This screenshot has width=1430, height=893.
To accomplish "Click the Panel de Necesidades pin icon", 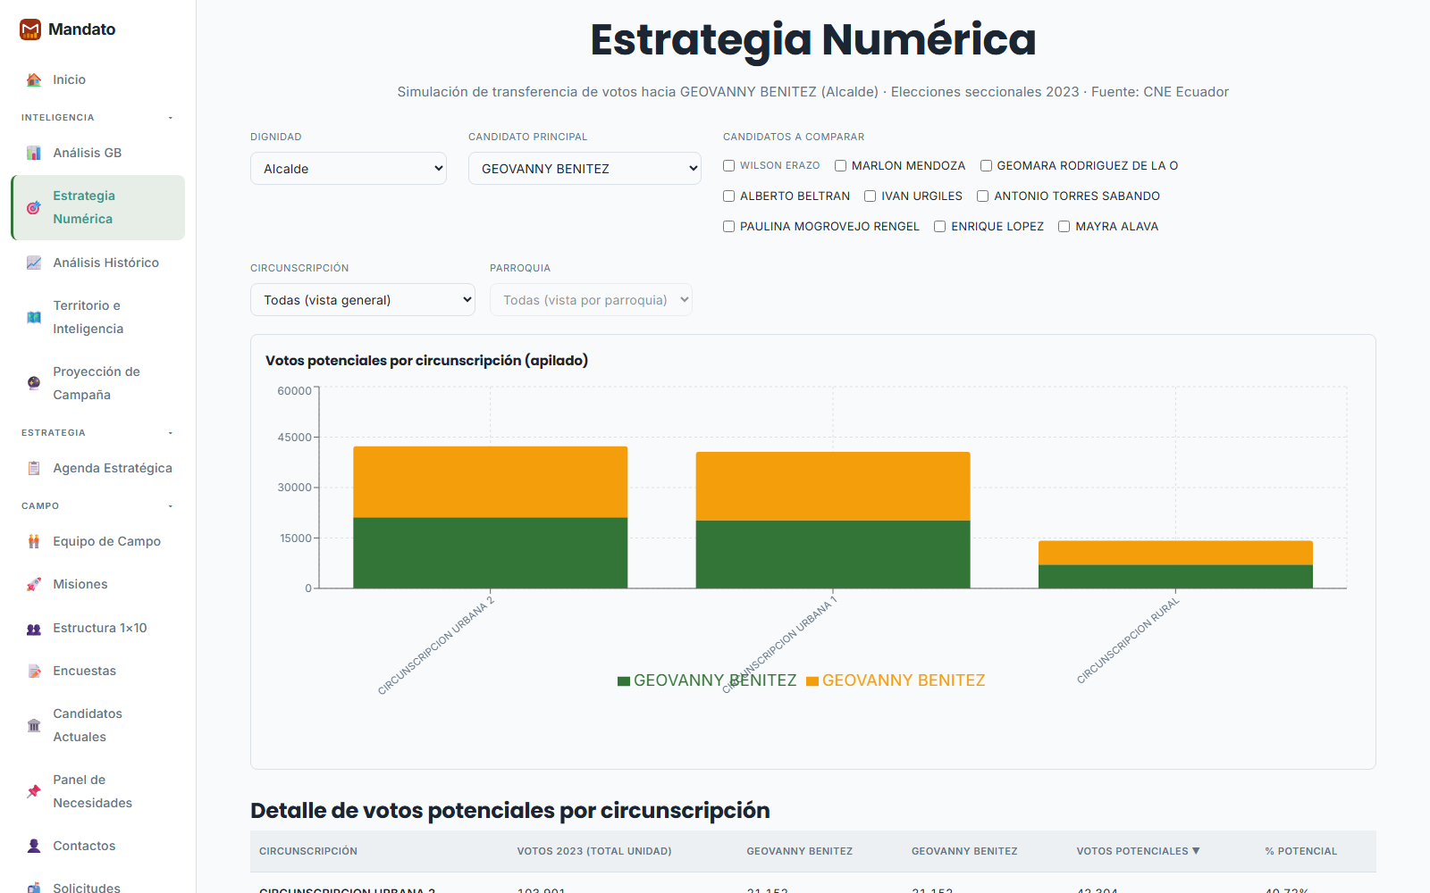I will [34, 791].
